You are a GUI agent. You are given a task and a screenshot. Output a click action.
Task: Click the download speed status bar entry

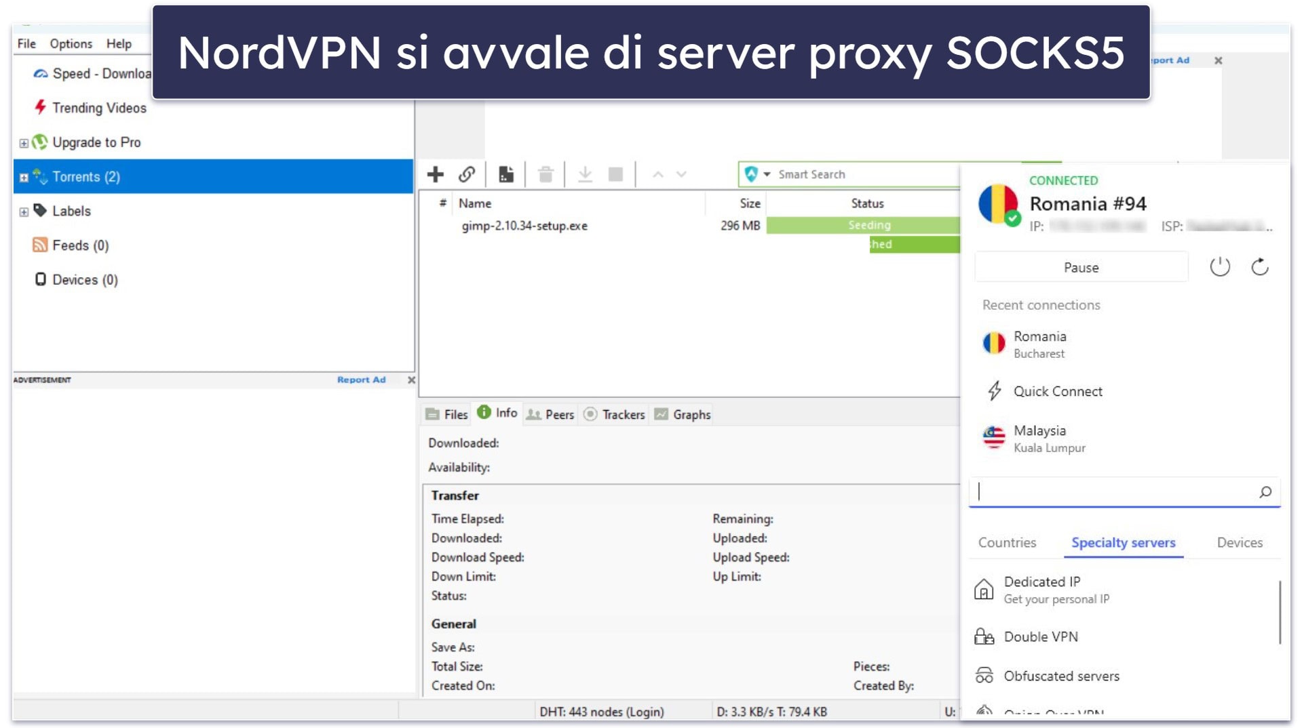click(x=772, y=712)
